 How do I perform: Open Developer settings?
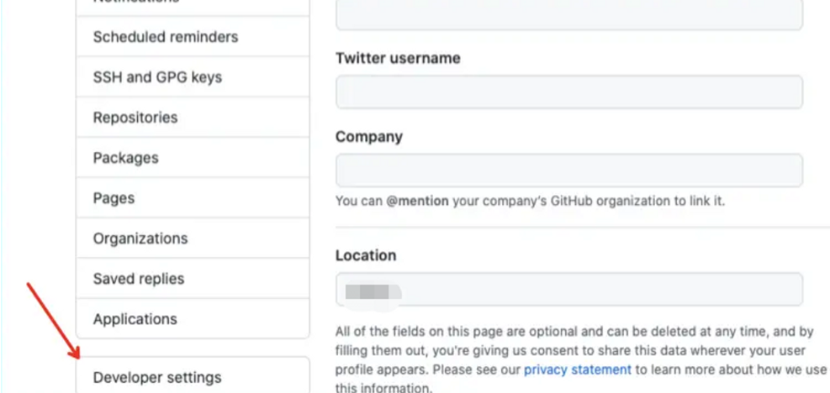pos(157,377)
